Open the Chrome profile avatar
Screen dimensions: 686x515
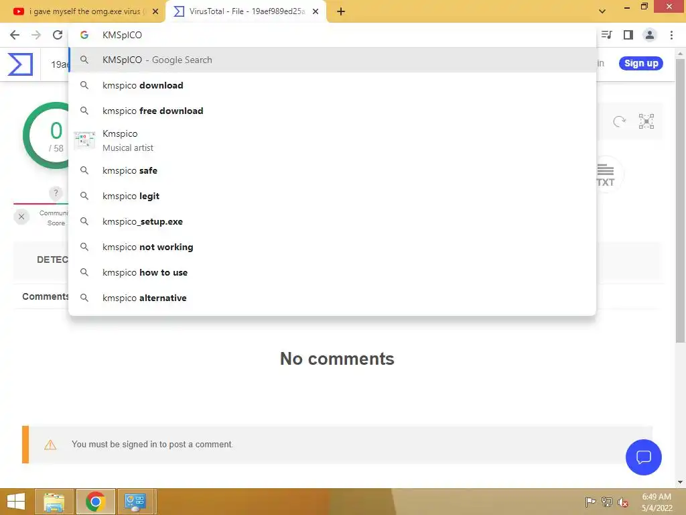coord(650,35)
